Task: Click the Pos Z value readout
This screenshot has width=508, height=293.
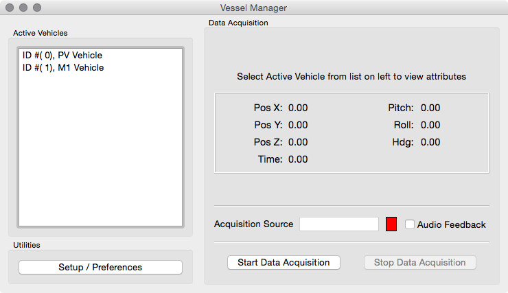Action: click(298, 142)
